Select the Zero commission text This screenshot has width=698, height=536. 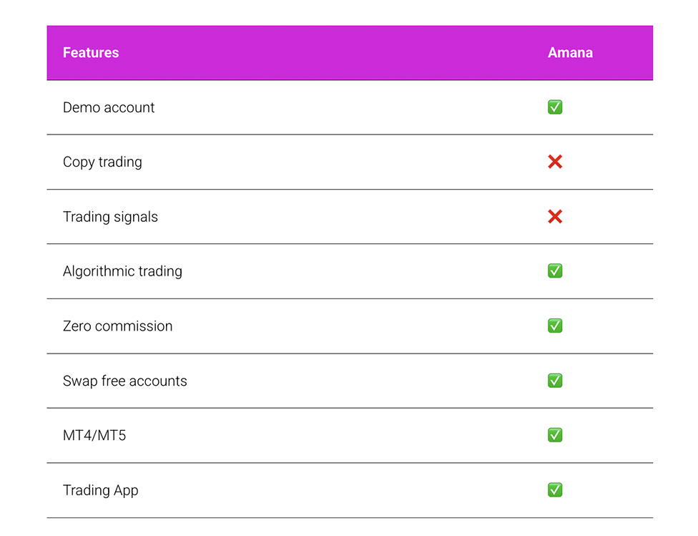(x=117, y=326)
